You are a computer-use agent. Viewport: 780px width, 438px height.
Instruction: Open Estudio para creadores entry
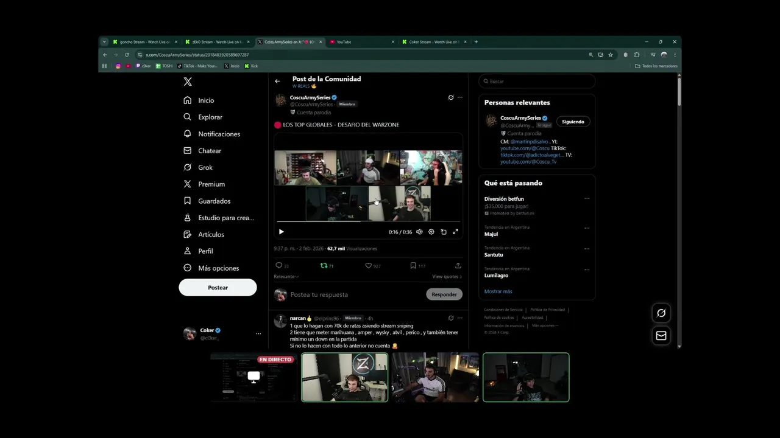[x=219, y=218]
